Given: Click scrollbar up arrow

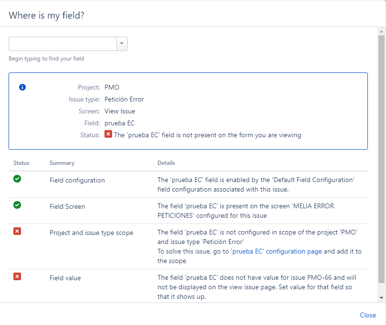Looking at the screenshot, I should point(381,31).
